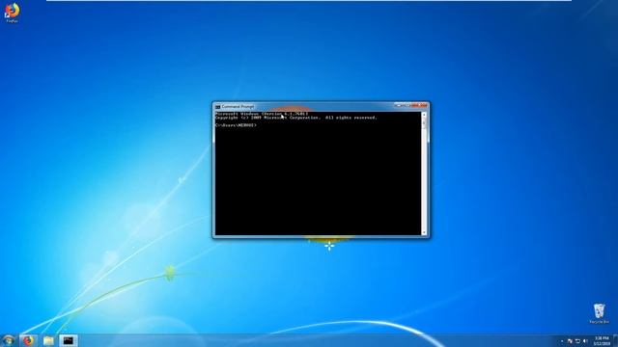Viewport: 618px width, 347px height.
Task: Minimize the Command Prompt window
Action: 398,105
